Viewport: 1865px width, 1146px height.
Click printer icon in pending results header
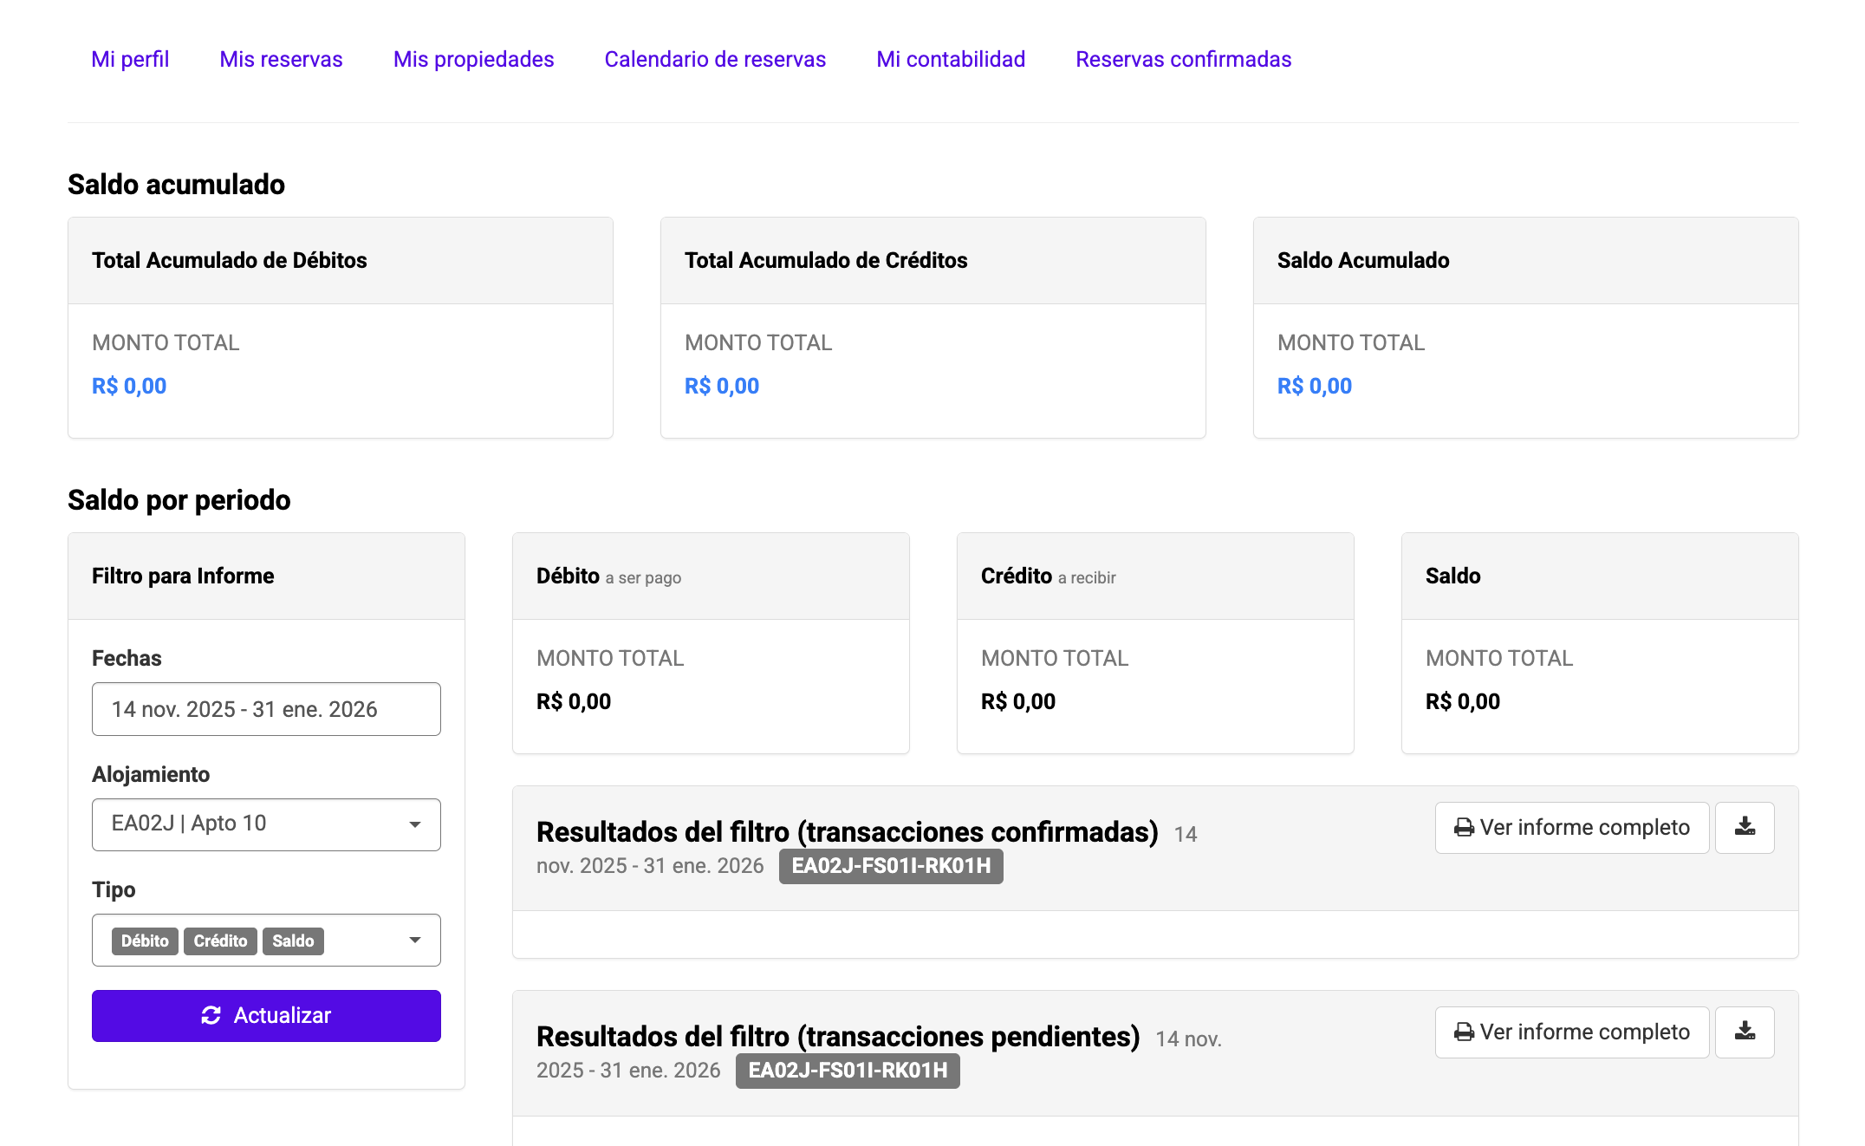[x=1464, y=1032]
